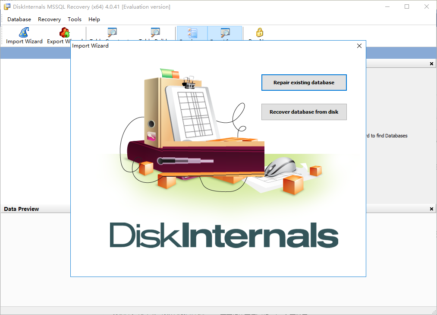The width and height of the screenshot is (437, 315).
Task: Close the upper right databases panel
Action: pyautogui.click(x=431, y=64)
